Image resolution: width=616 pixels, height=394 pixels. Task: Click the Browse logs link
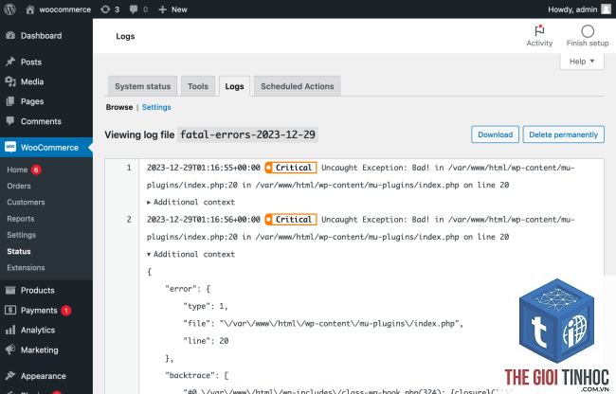(x=119, y=107)
